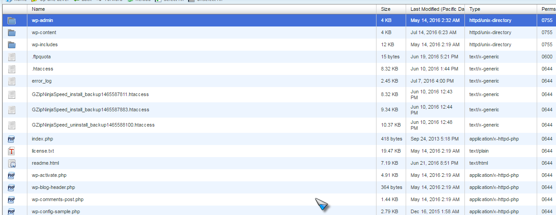The image size is (556, 215).
Task: Click the text/html type cell
Action: (478, 163)
